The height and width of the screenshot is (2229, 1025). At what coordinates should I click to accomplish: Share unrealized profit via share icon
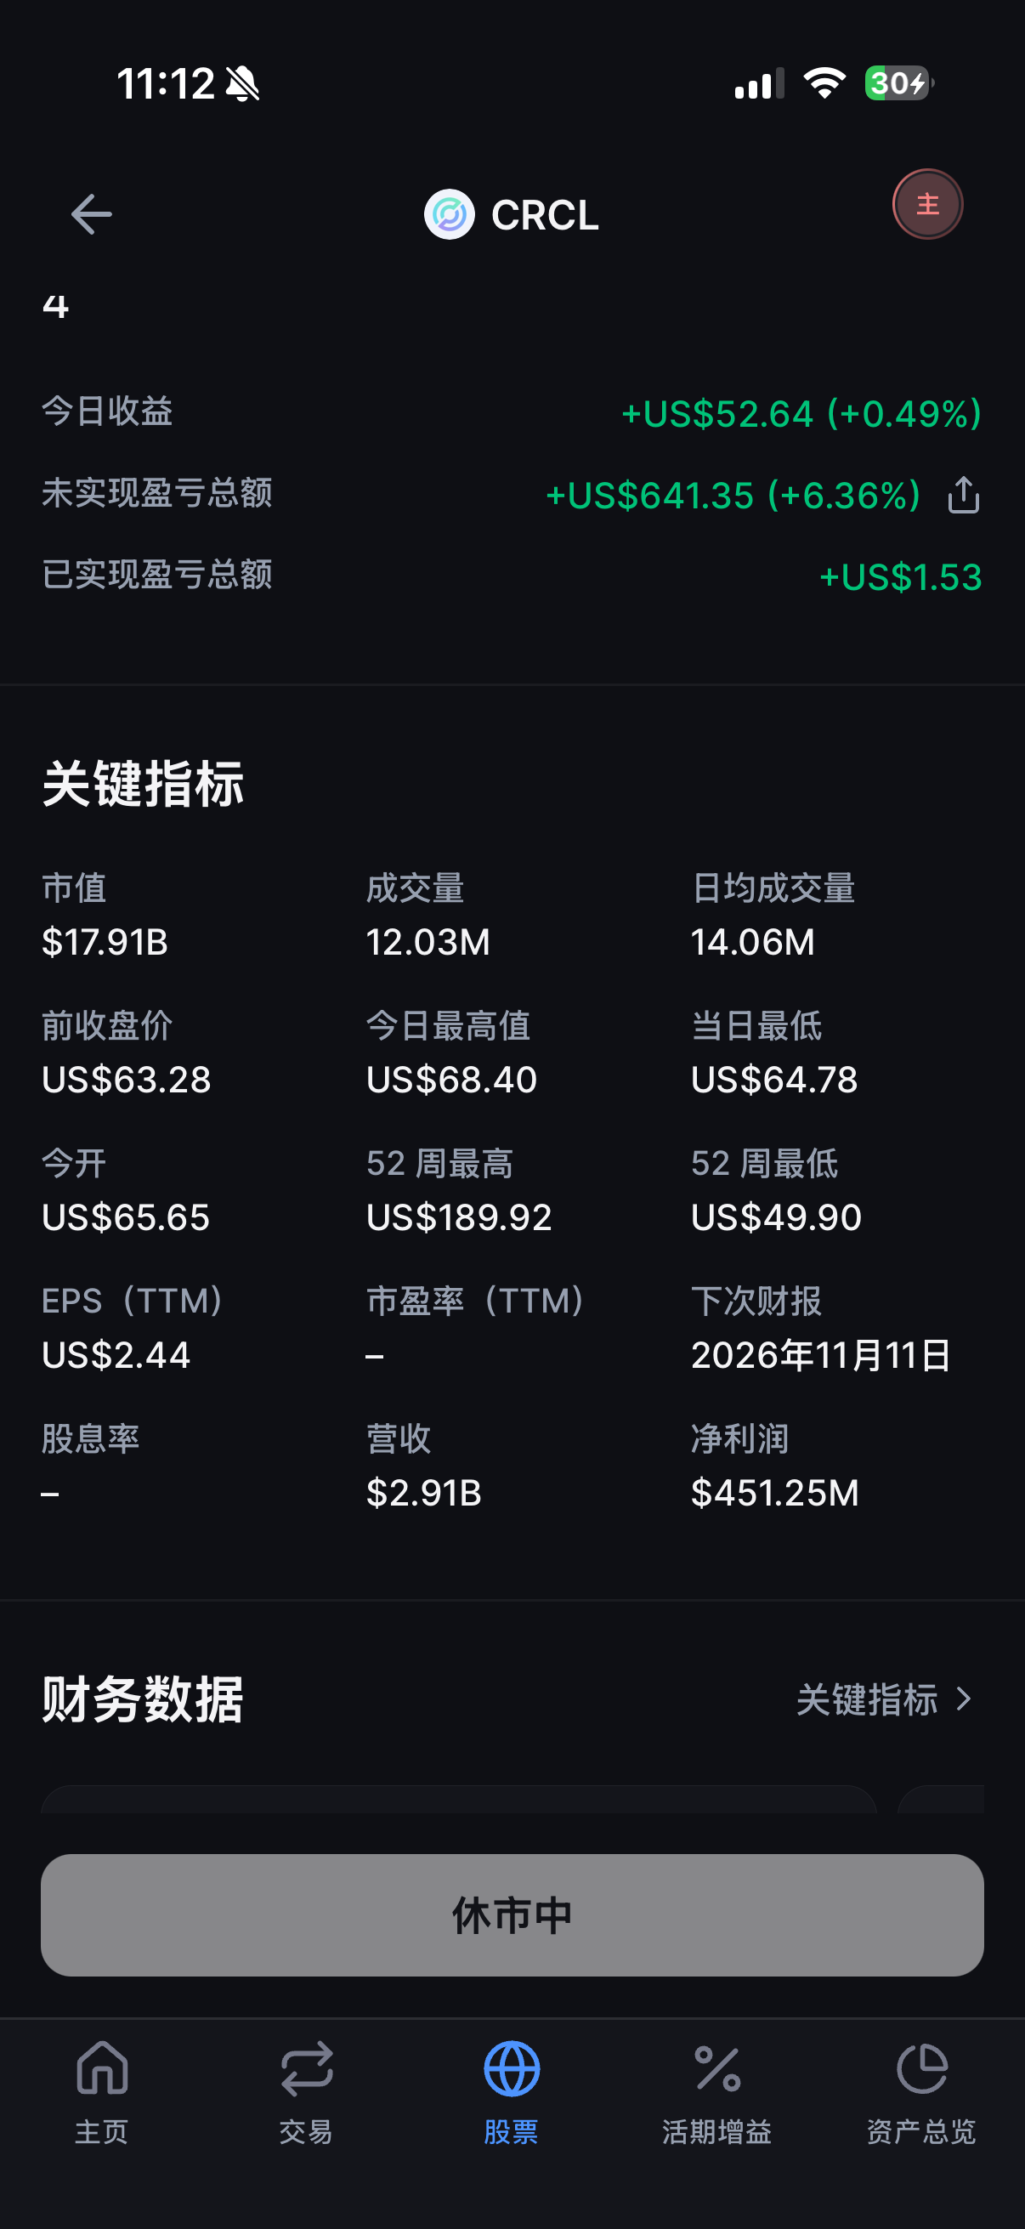pyautogui.click(x=963, y=495)
